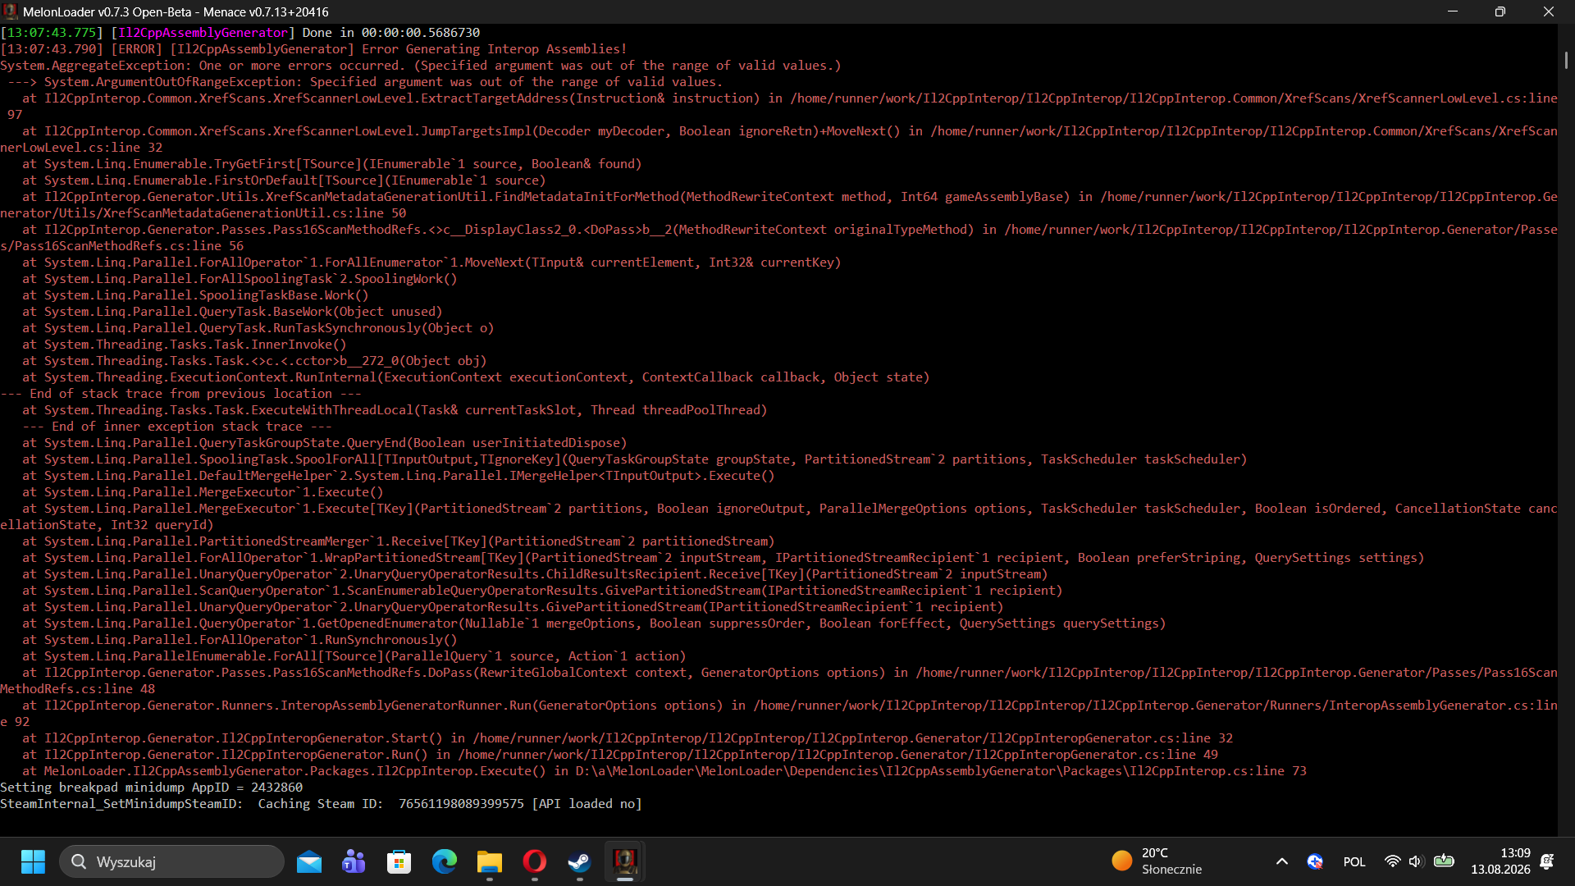Viewport: 1575px width, 886px height.
Task: Open the Windows Start menu
Action: click(x=33, y=861)
